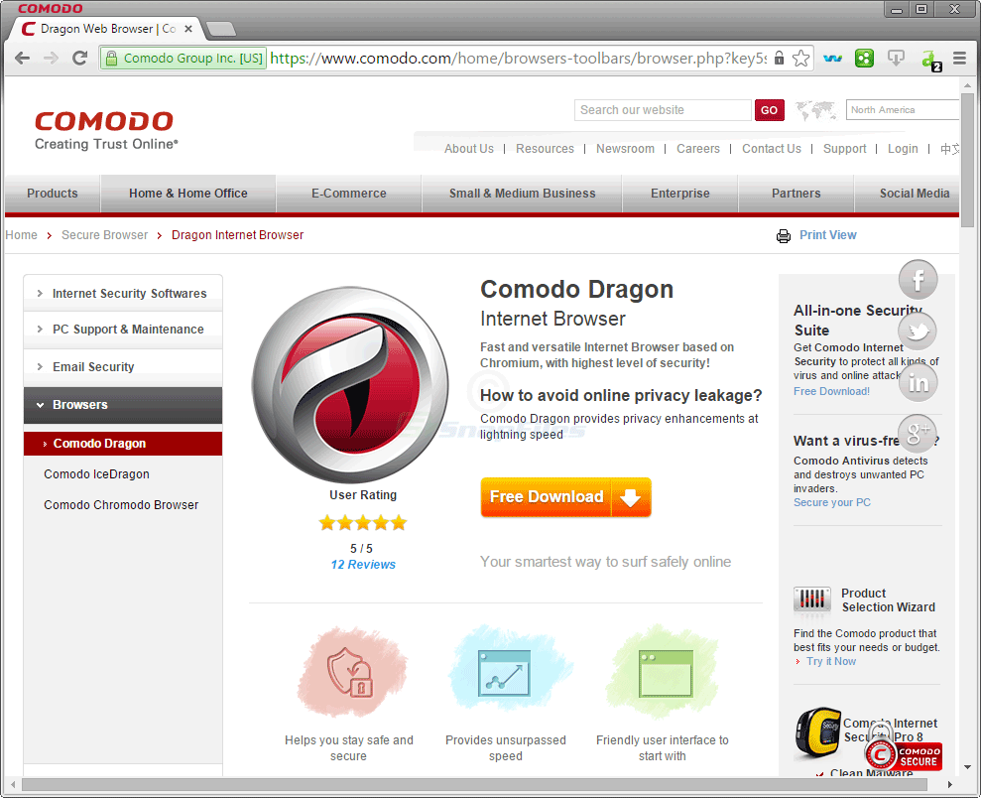Open Comodo's Twitter bird icon
This screenshot has width=981, height=798.
tap(918, 331)
